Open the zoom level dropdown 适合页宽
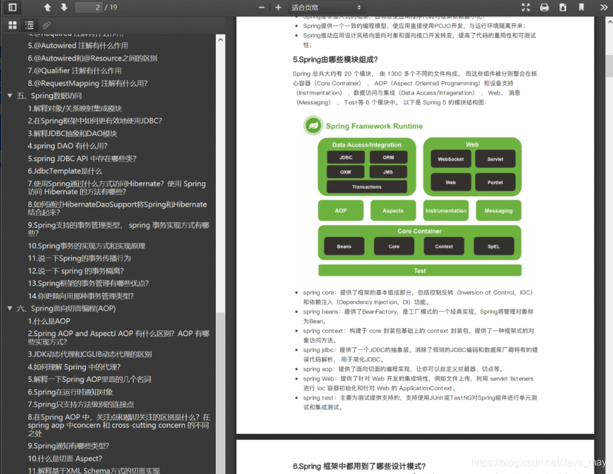 click(326, 7)
